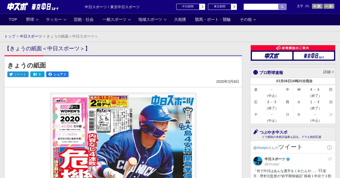The height and width of the screenshot is (178, 340).
Task: Click 中日スポーツ Twitter profile avatar
Action: point(258,161)
